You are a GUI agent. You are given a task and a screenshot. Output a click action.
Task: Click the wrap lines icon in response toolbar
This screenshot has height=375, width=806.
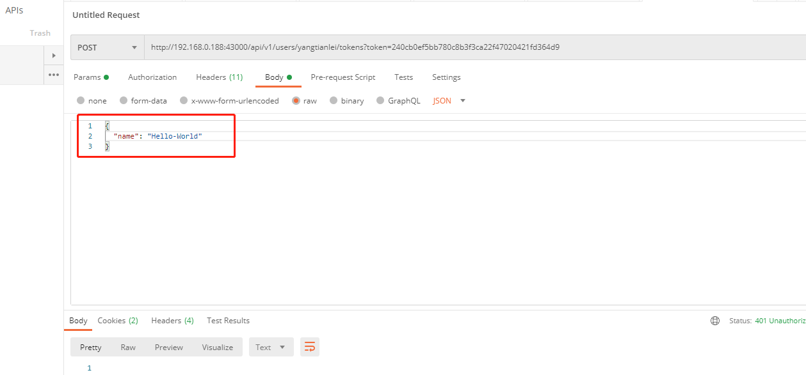pos(310,347)
